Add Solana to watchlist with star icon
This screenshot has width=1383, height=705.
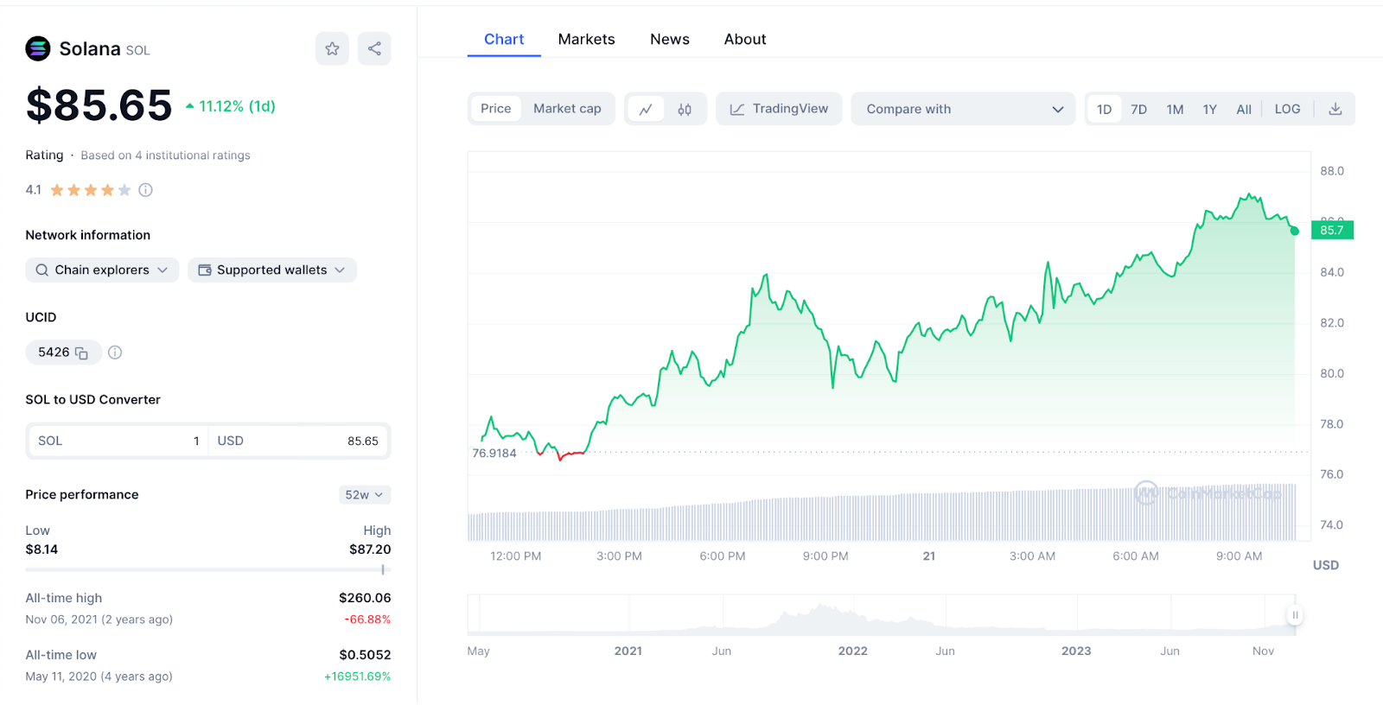(x=332, y=48)
